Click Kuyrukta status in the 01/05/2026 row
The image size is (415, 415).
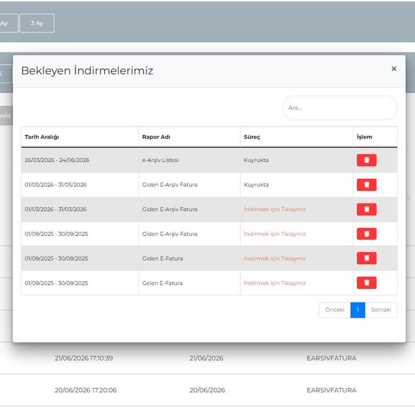coord(256,185)
